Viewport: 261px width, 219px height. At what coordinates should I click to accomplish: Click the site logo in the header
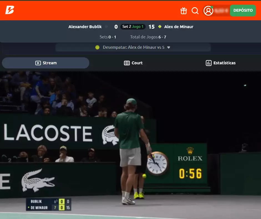tap(9, 10)
